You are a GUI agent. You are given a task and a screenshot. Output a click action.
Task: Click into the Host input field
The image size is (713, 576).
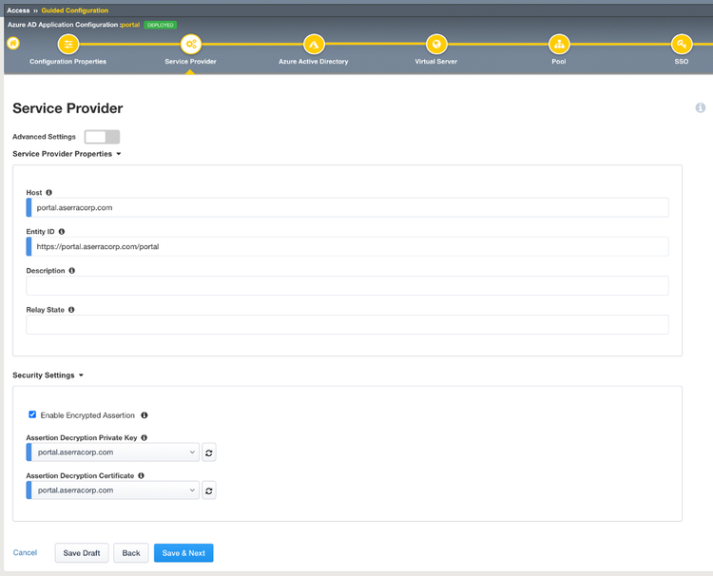click(x=347, y=208)
